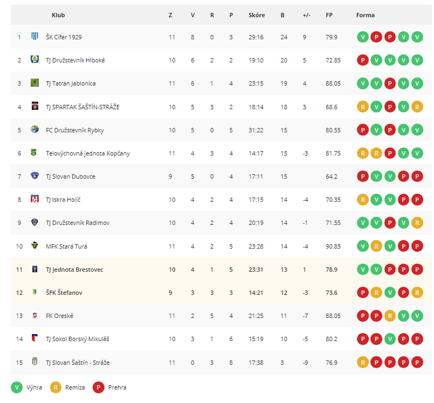Open ŠFK Štefanov club page link
The width and height of the screenshot is (434, 403).
64,293
